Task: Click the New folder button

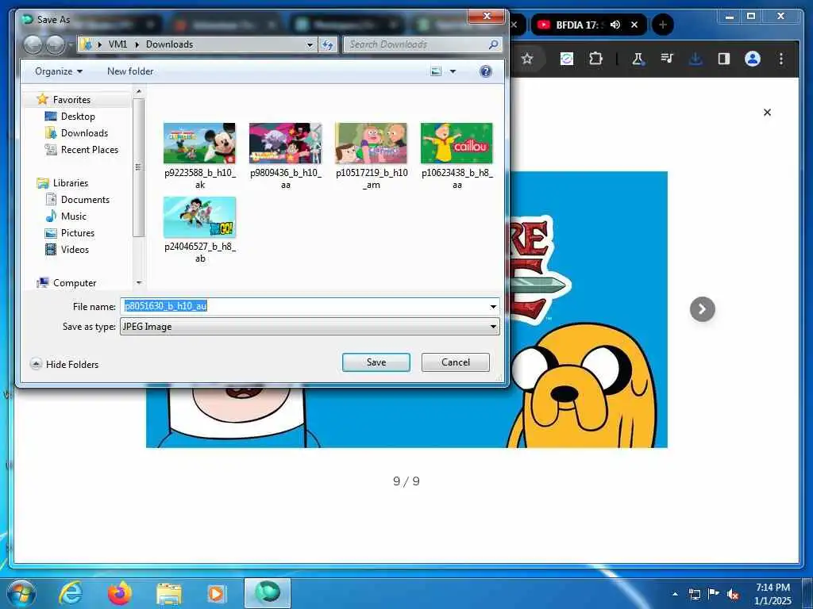Action: [130, 71]
